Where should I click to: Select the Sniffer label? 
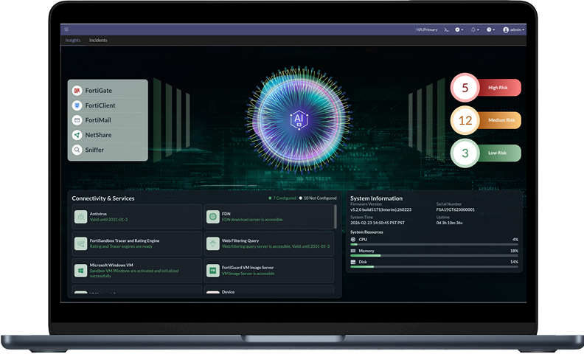pos(94,150)
